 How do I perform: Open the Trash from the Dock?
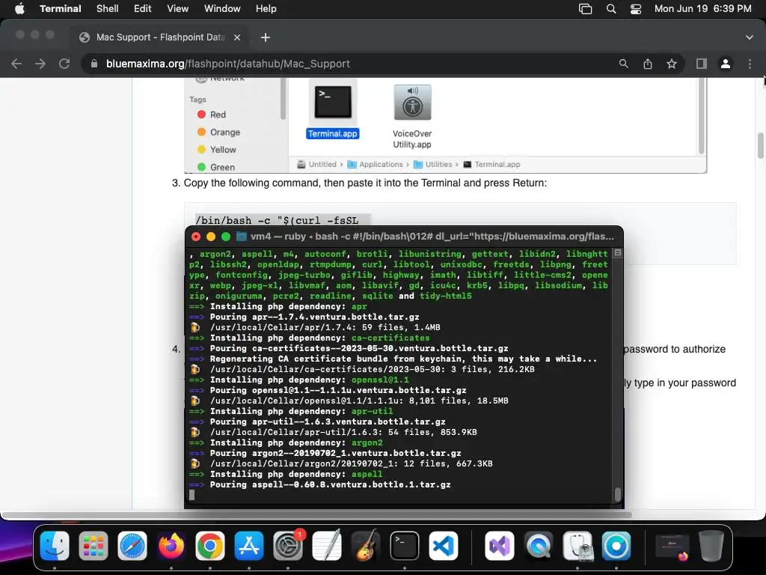pos(711,546)
